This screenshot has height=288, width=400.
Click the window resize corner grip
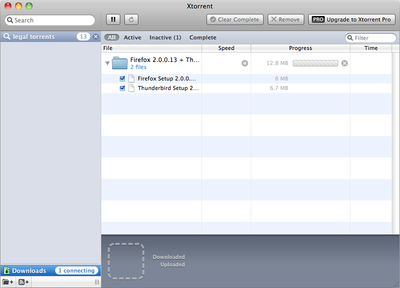click(396, 284)
